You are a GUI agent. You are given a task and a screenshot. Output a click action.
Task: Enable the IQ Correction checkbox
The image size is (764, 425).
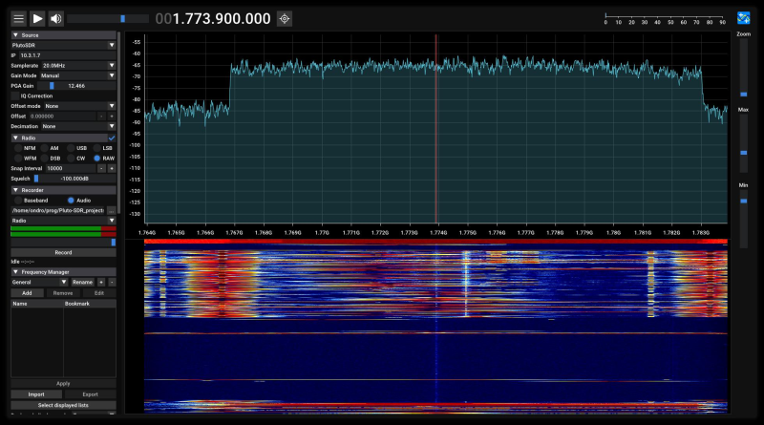(15, 96)
